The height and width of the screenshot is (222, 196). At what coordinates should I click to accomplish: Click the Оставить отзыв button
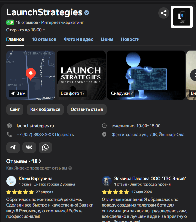(x=87, y=109)
